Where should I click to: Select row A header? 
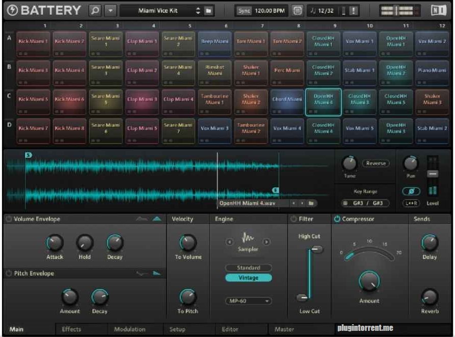click(x=9, y=38)
